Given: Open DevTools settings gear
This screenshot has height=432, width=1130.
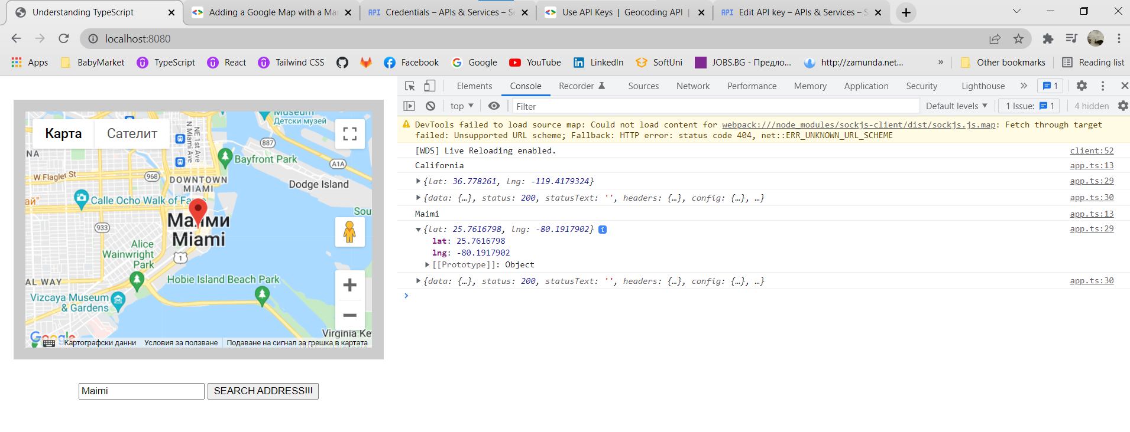Looking at the screenshot, I should pos(1082,86).
